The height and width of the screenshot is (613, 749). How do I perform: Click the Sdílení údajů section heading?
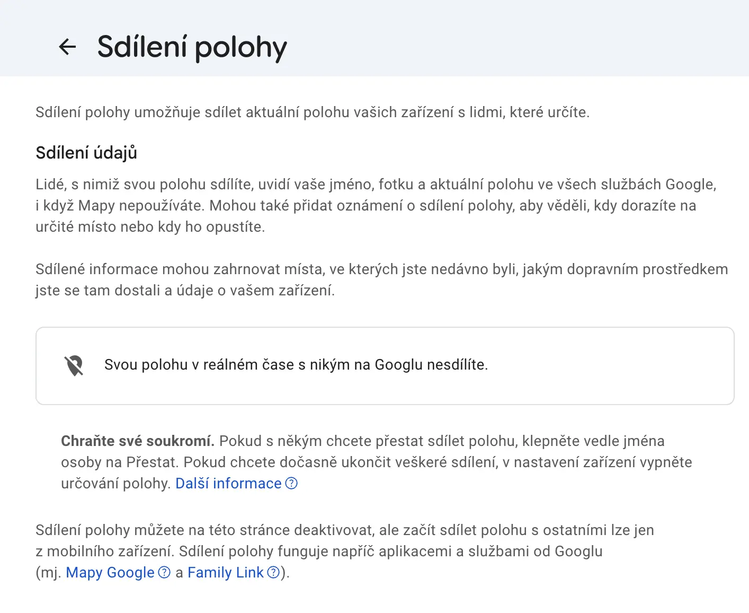(x=86, y=153)
